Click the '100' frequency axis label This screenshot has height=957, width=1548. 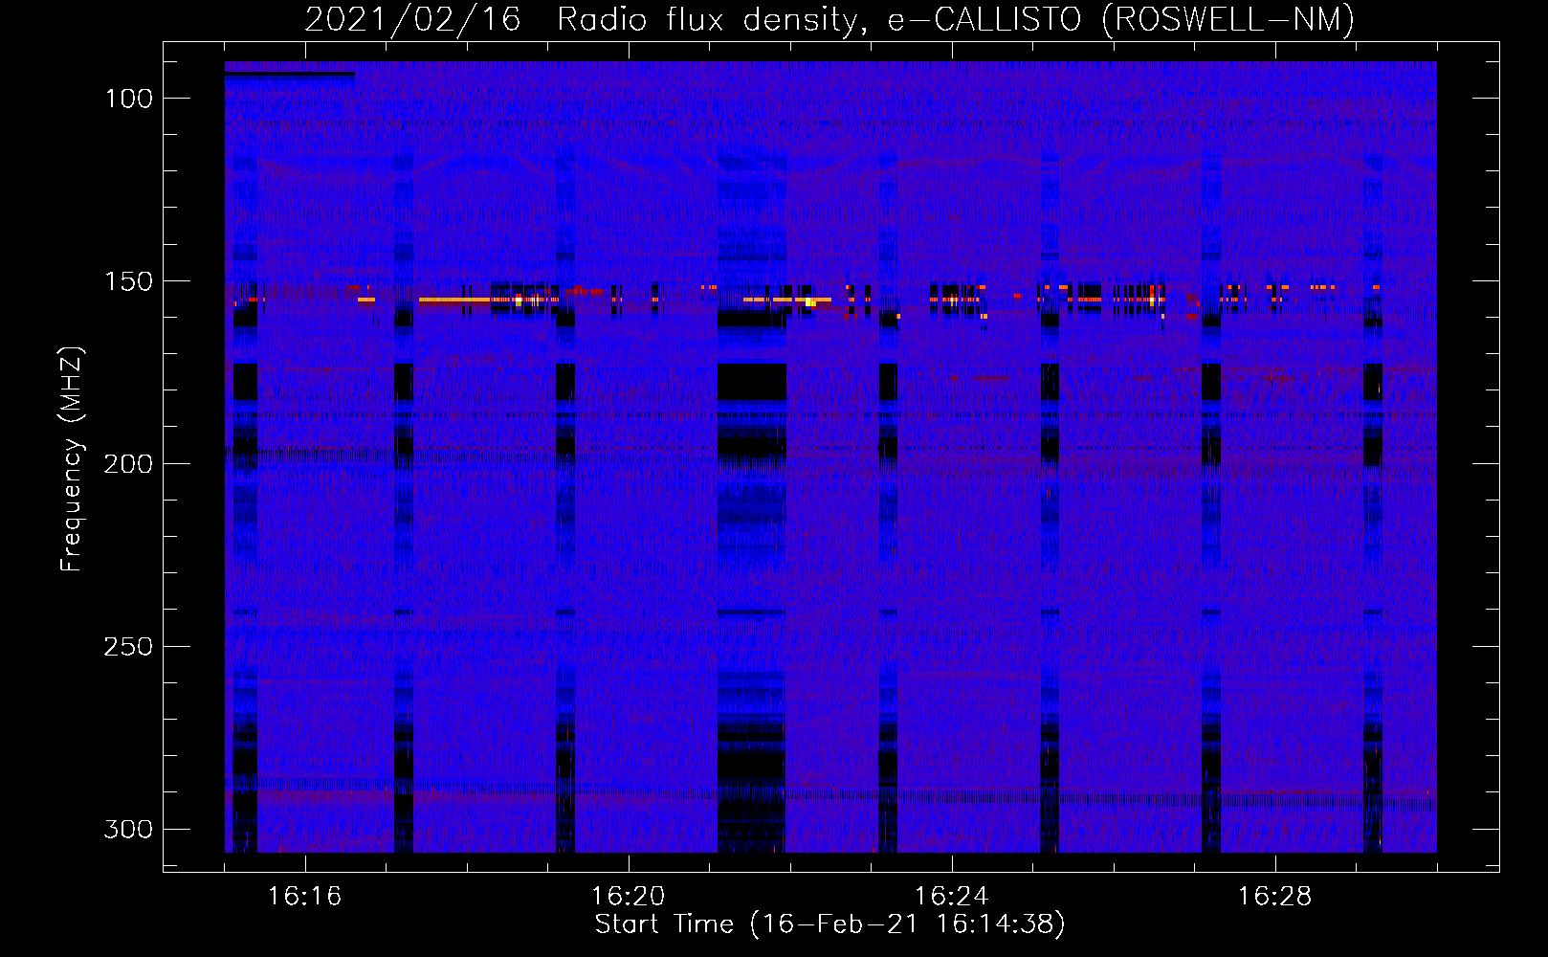[128, 99]
